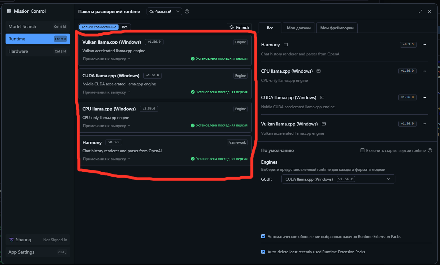Enable the Включить старые версии runtime checkbox
Screen dimensions: 440x265
pos(362,151)
